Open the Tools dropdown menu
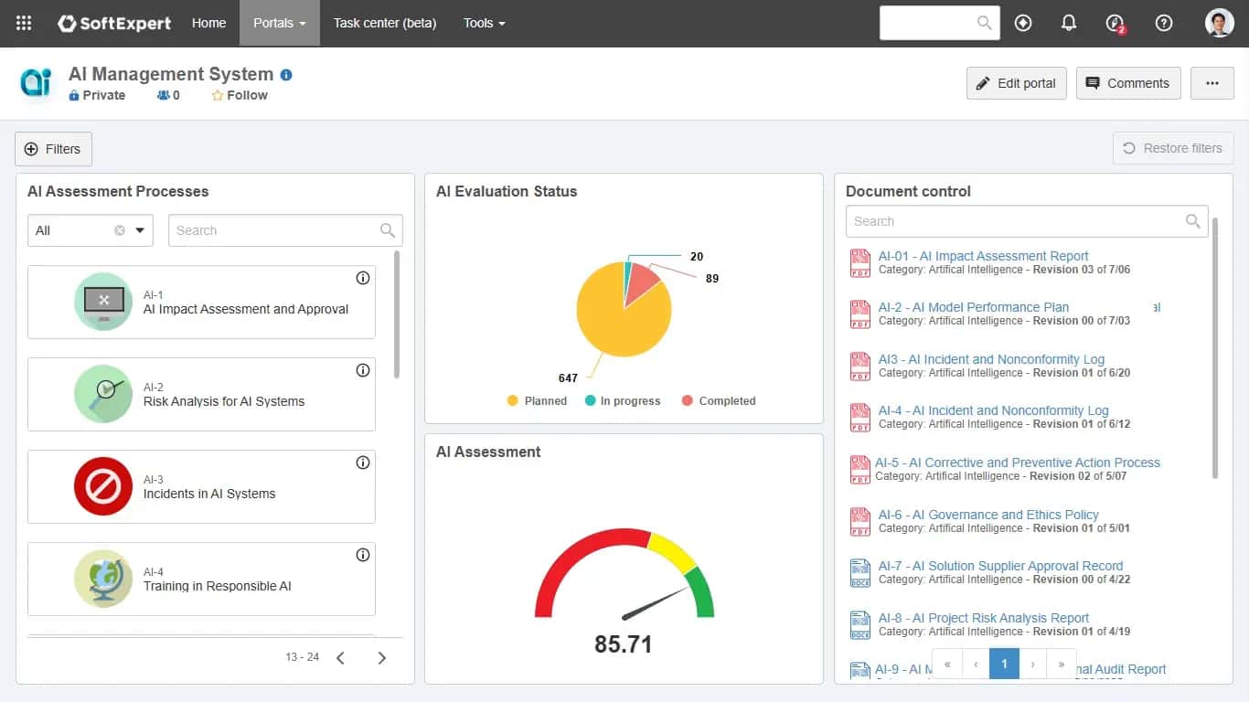The image size is (1249, 702). [x=485, y=23]
